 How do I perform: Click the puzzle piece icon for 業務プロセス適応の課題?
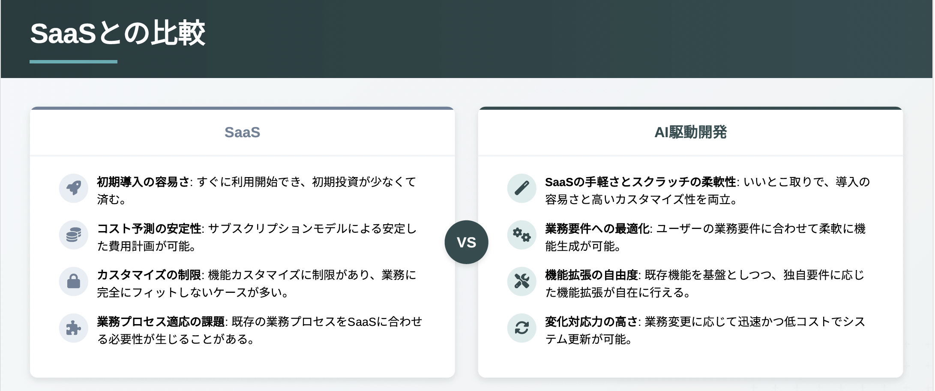click(x=74, y=328)
